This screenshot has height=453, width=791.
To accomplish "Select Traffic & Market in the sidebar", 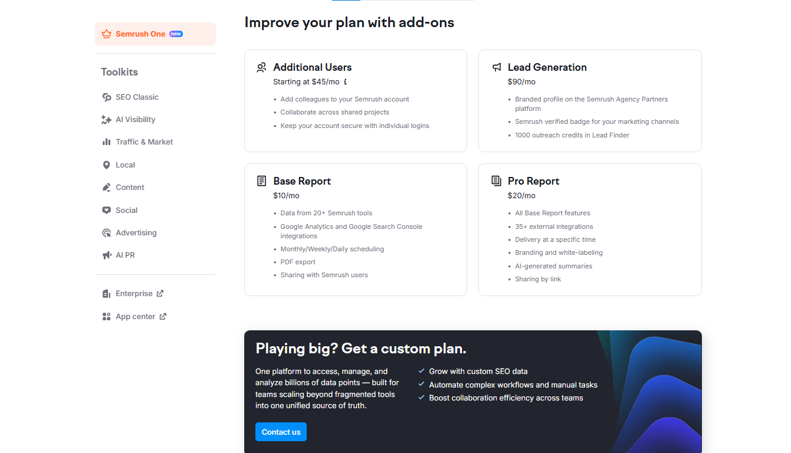I will point(144,142).
